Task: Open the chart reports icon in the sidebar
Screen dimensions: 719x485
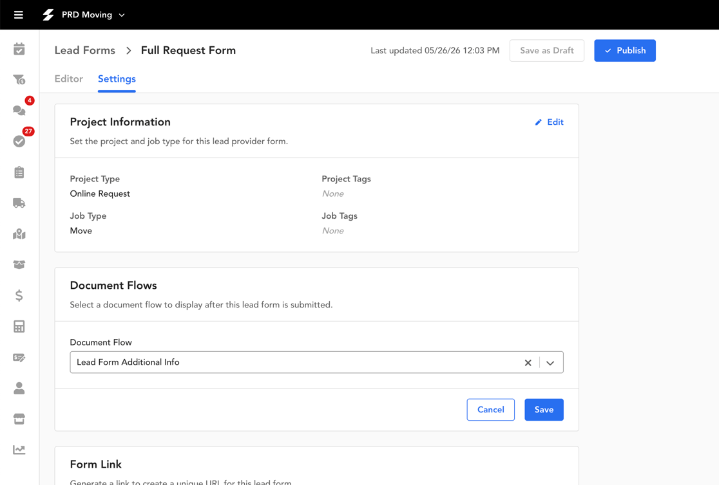Action: click(19, 450)
